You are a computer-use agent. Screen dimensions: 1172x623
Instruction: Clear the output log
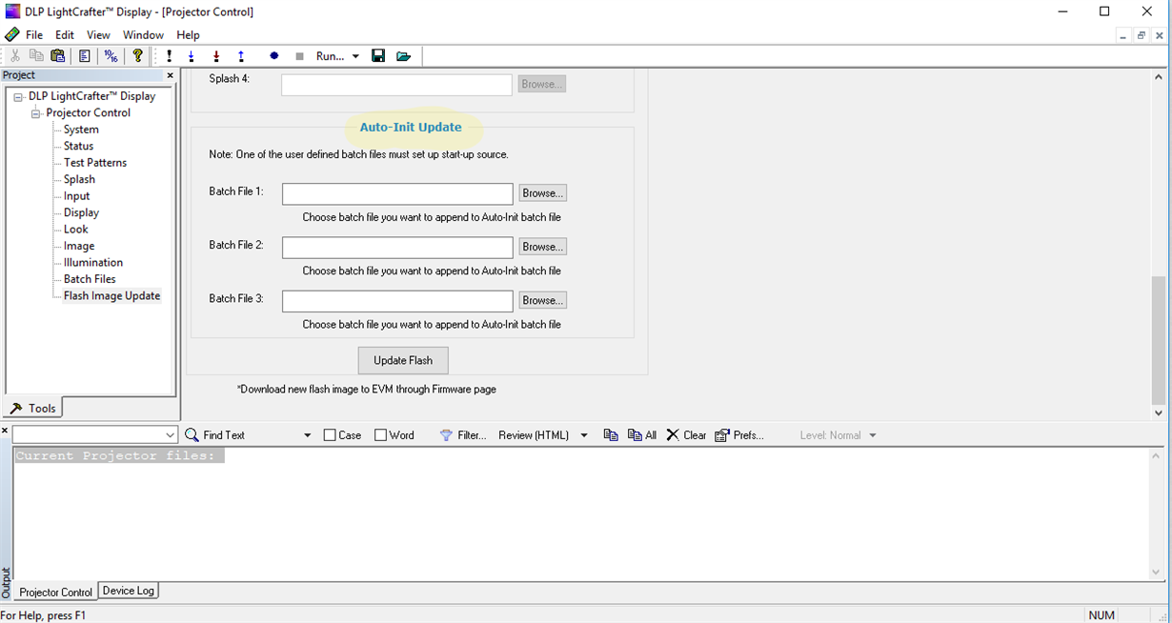[x=686, y=435]
